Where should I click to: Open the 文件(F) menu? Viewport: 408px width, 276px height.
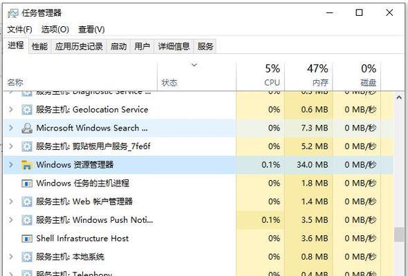pos(19,30)
